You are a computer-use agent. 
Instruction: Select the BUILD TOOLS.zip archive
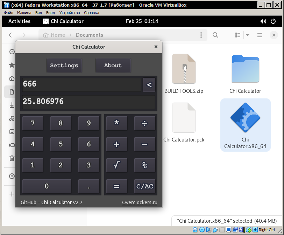184,74
